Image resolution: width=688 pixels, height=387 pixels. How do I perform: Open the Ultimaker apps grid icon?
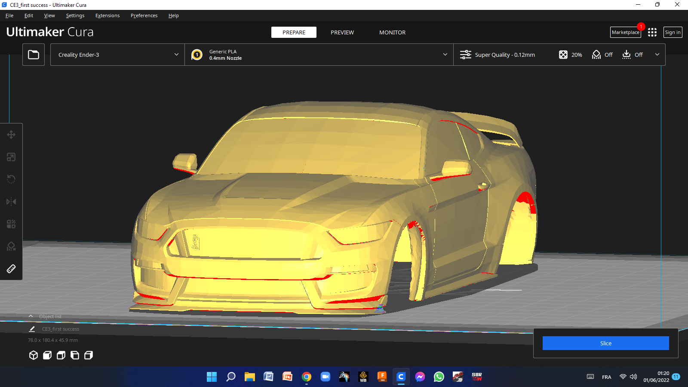click(652, 32)
